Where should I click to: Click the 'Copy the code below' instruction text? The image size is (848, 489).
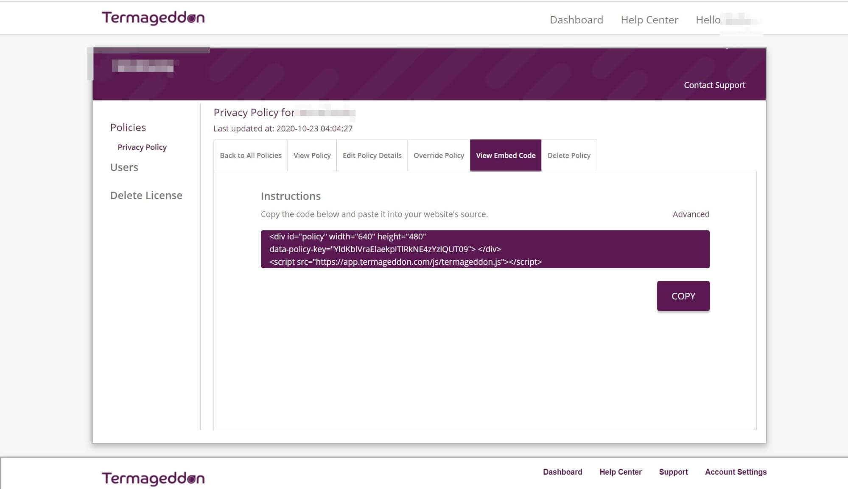tap(374, 214)
